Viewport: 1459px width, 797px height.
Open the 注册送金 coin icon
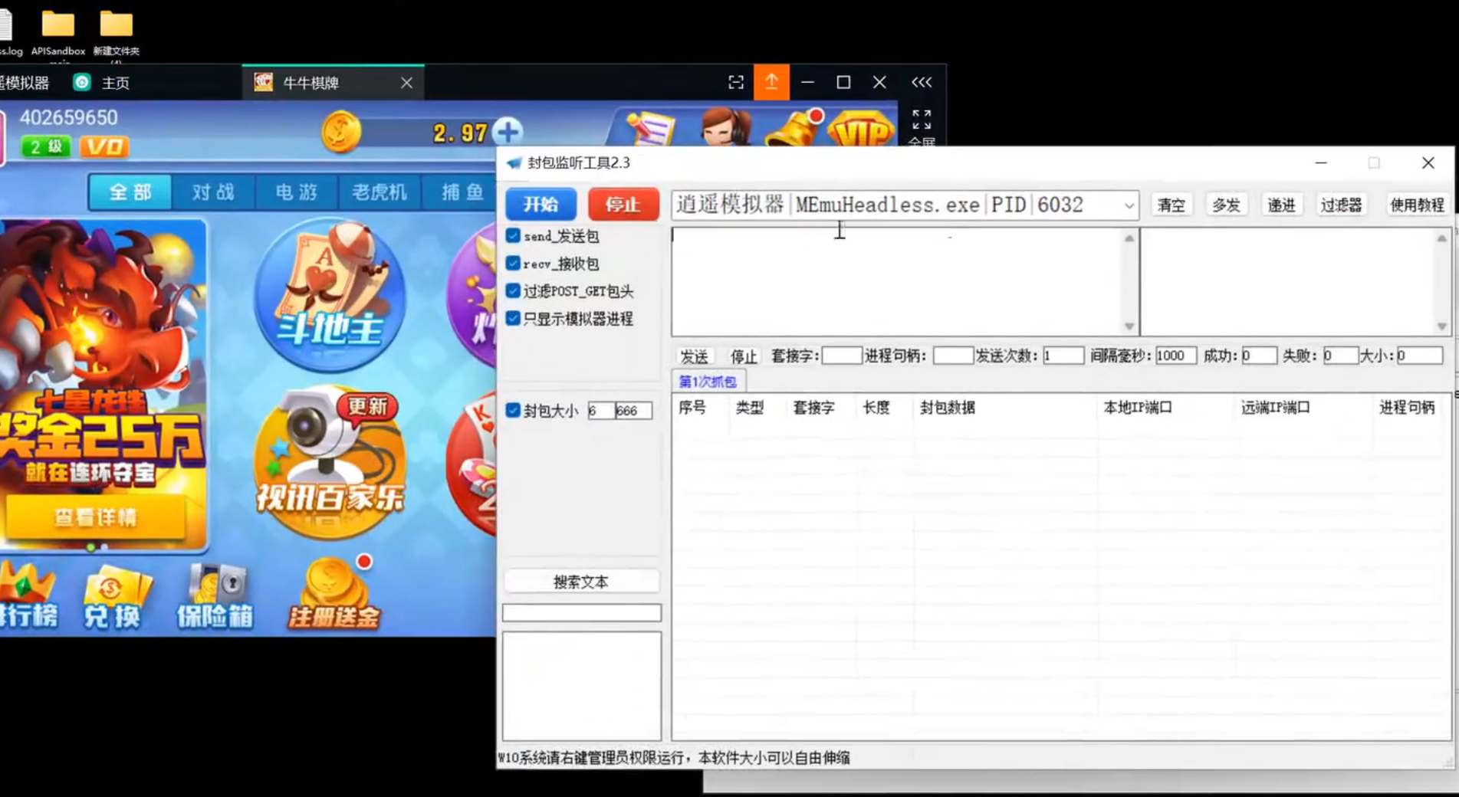[334, 595]
